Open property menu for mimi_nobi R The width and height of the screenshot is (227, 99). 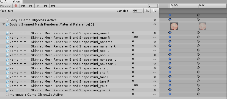click(155, 55)
